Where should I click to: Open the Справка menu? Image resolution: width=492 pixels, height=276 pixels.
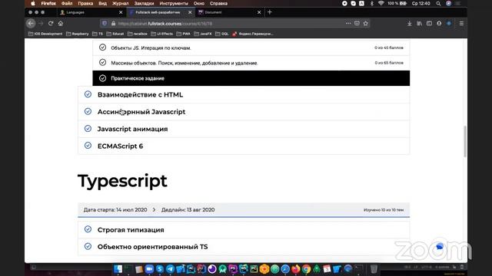pos(218,3)
